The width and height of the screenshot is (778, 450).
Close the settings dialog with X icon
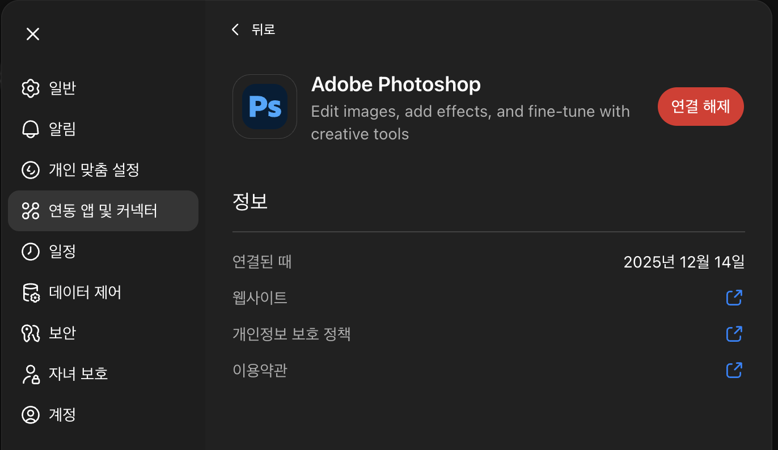pyautogui.click(x=33, y=34)
